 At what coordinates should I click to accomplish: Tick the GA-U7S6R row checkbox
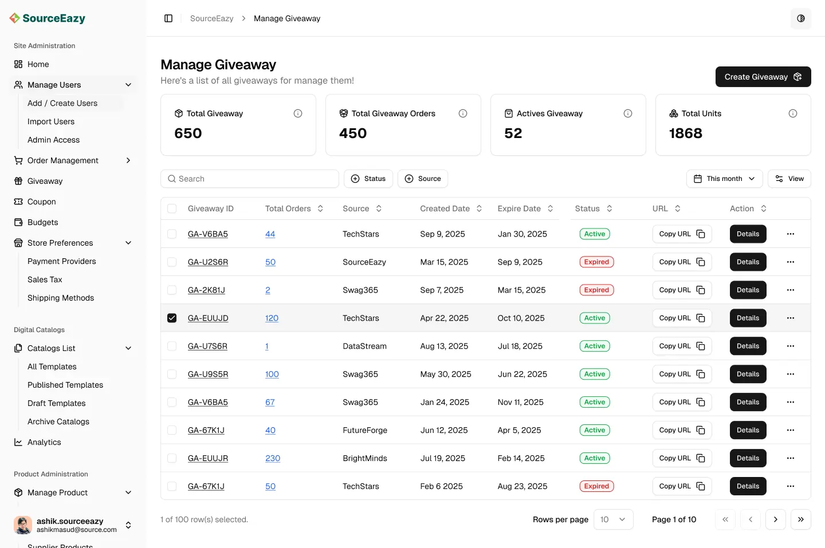point(172,346)
